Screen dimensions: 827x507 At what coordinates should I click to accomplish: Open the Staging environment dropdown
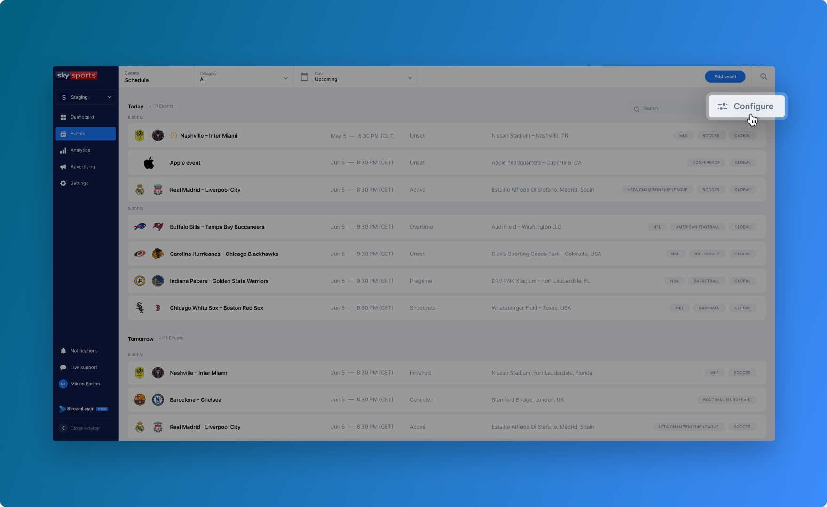pyautogui.click(x=86, y=97)
